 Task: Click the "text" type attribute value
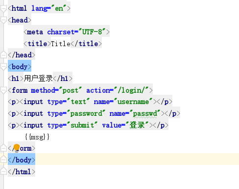[78, 102]
